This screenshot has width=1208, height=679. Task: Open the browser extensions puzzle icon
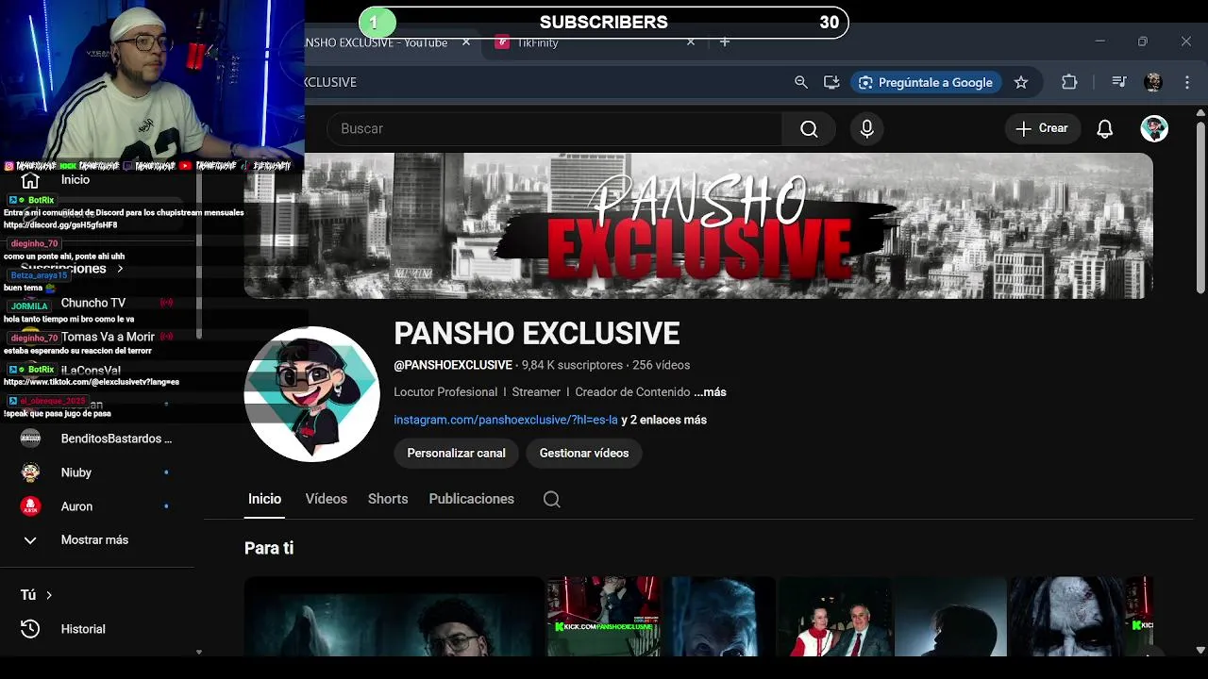point(1069,82)
